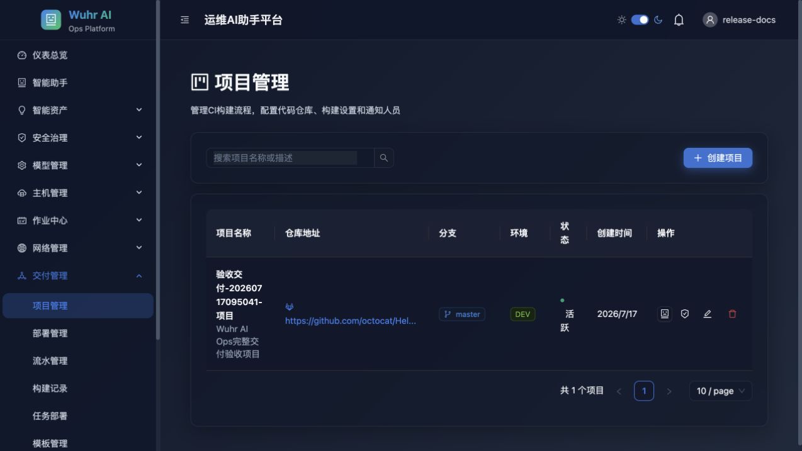Expand the 主机管理 submenu chevron
Viewport: 802px width, 451px height.
[139, 192]
